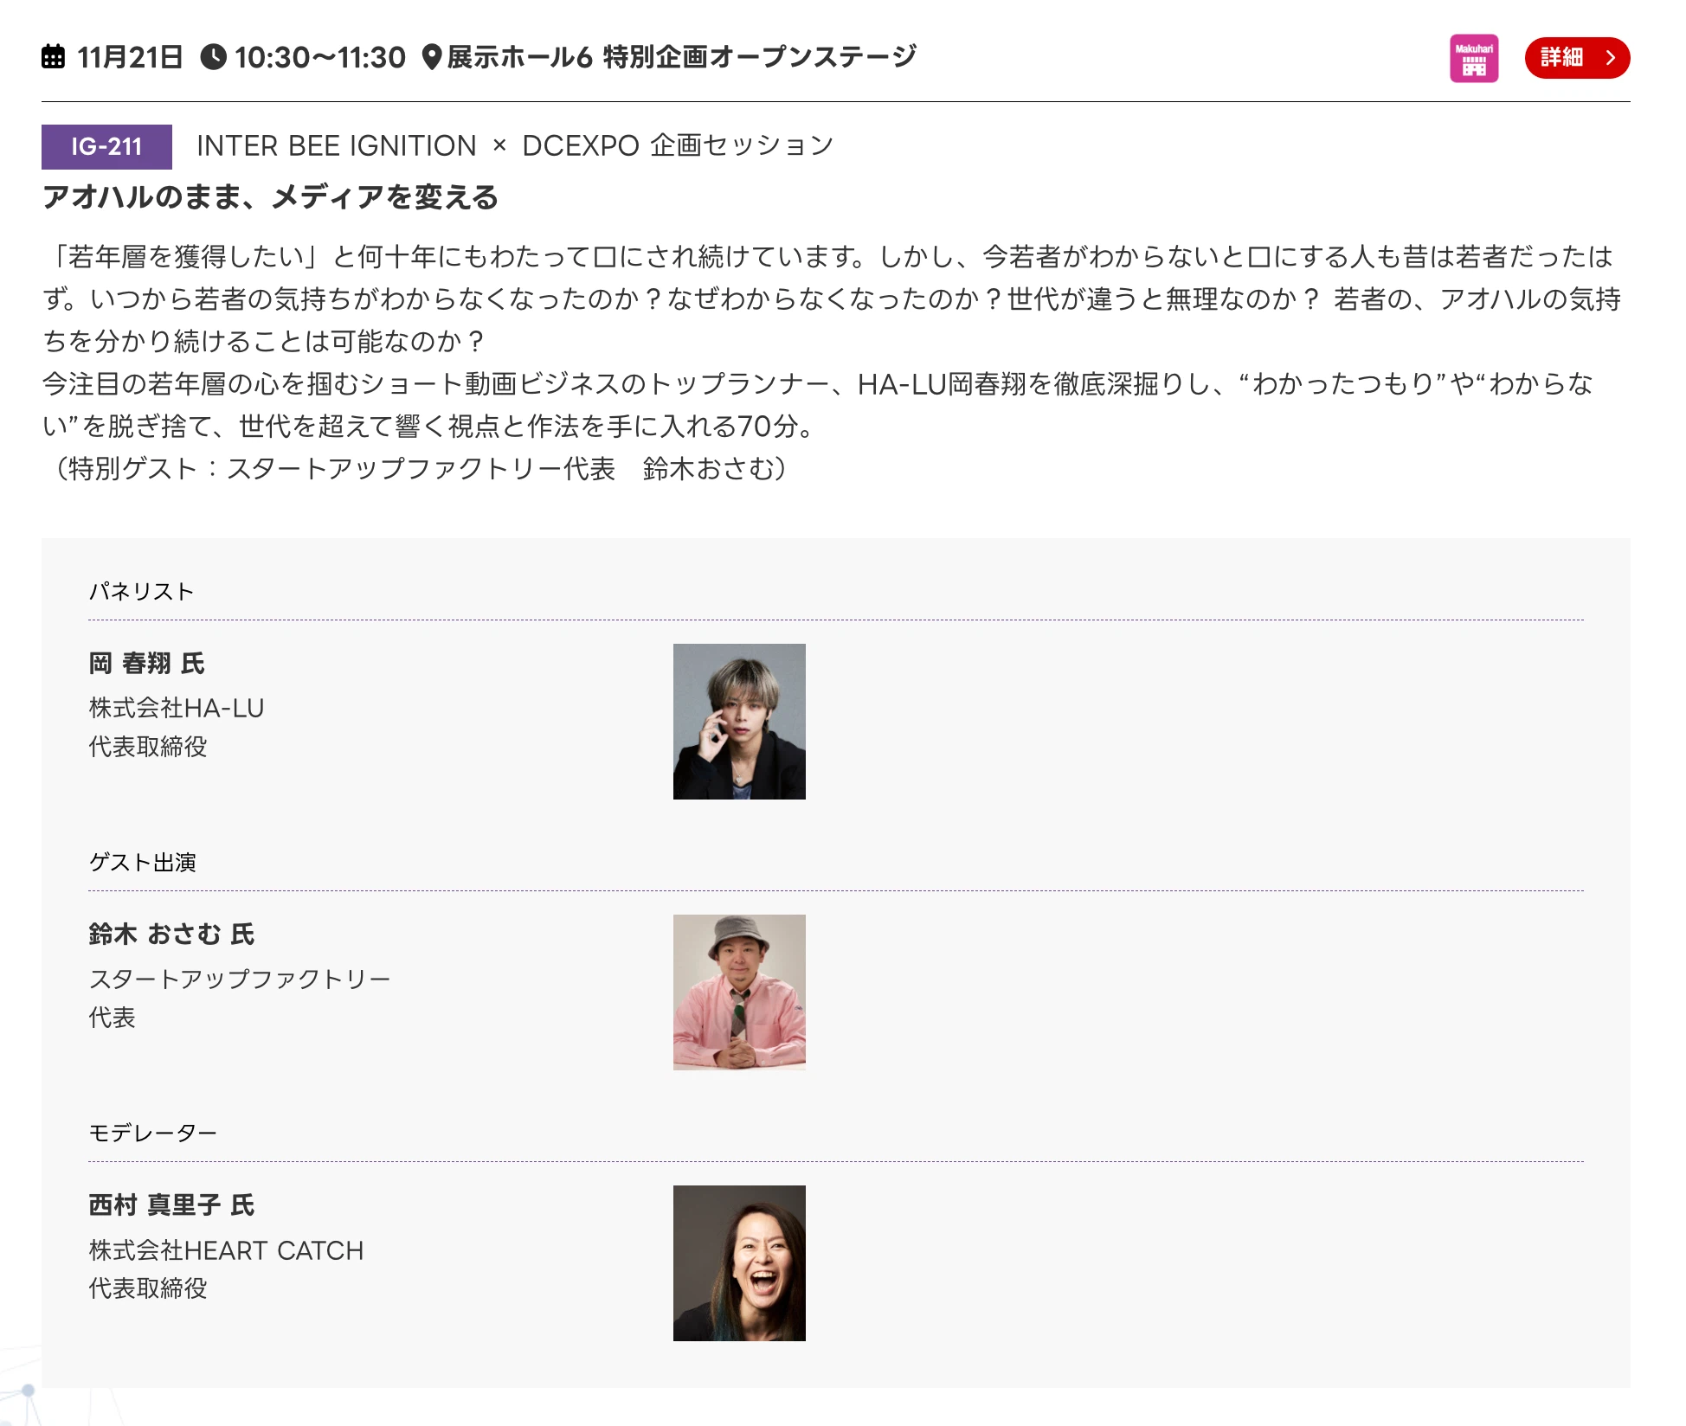Select the purple IG-211 session badge

tap(106, 146)
